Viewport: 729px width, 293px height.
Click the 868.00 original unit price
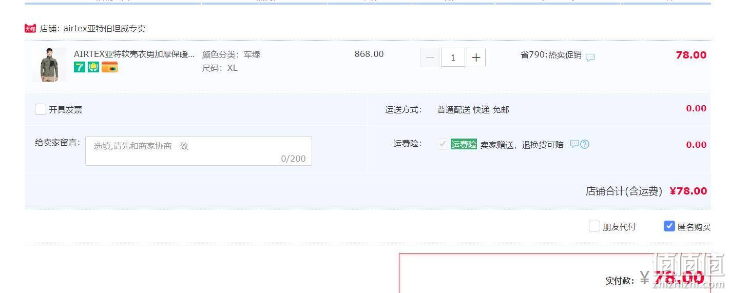(369, 54)
